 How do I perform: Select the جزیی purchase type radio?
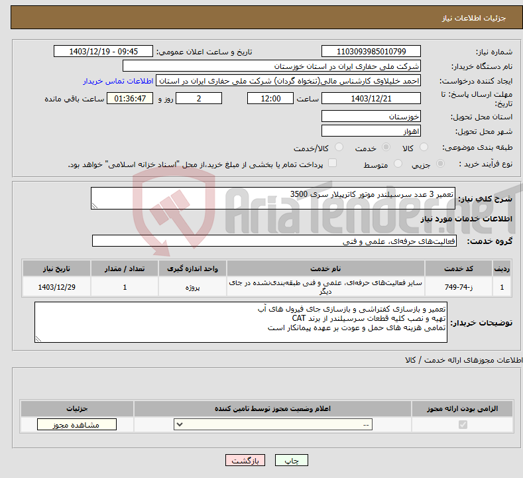pyautogui.click(x=440, y=164)
